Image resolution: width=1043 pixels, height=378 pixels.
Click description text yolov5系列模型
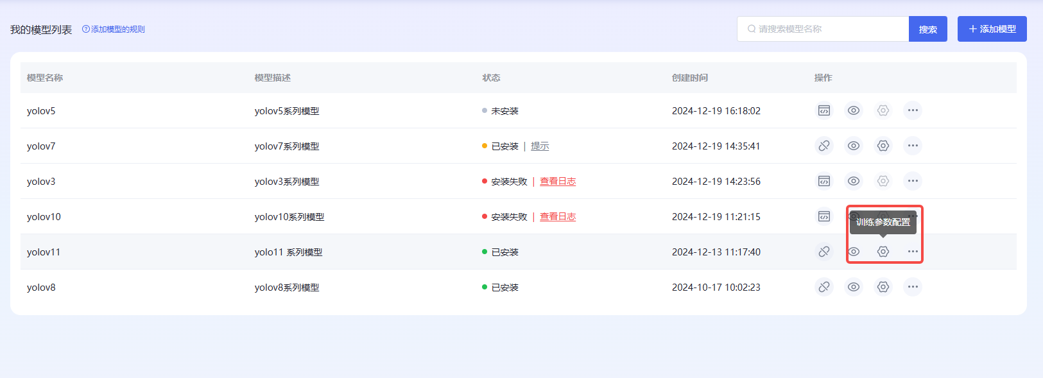287,111
